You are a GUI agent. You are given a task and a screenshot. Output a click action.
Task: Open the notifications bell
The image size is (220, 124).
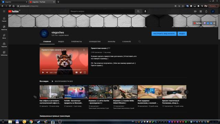(206, 11)
